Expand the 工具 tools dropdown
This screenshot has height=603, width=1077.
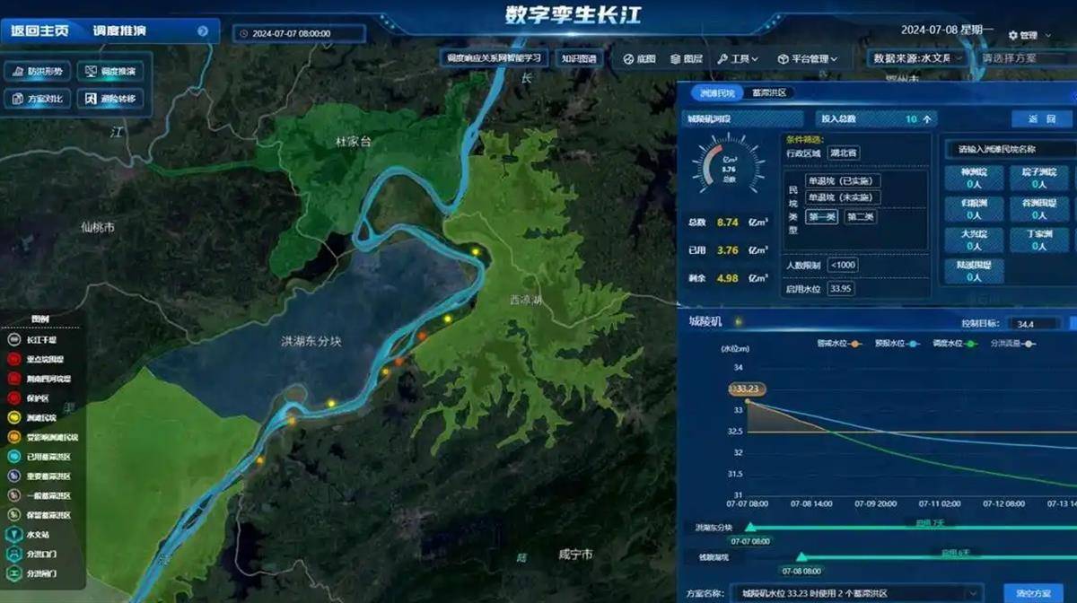coord(738,59)
